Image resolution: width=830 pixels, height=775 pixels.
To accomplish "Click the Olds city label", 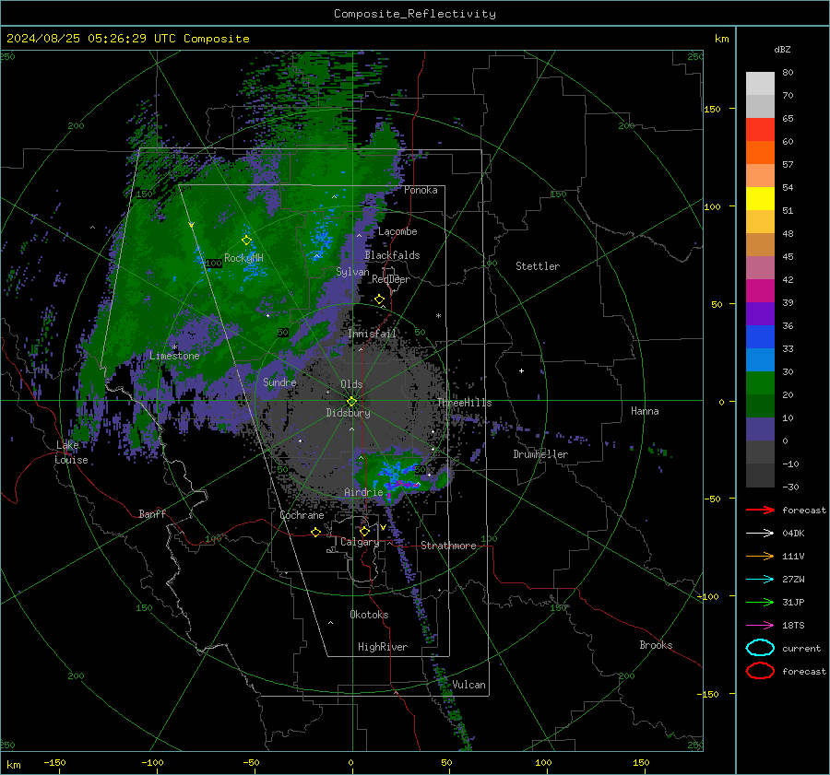I will pyautogui.click(x=351, y=384).
